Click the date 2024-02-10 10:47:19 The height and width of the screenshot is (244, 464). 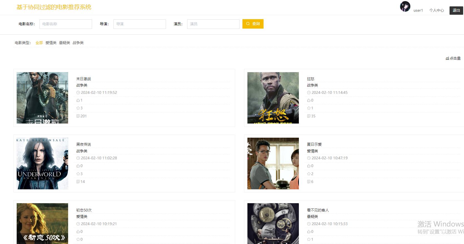pos(330,158)
